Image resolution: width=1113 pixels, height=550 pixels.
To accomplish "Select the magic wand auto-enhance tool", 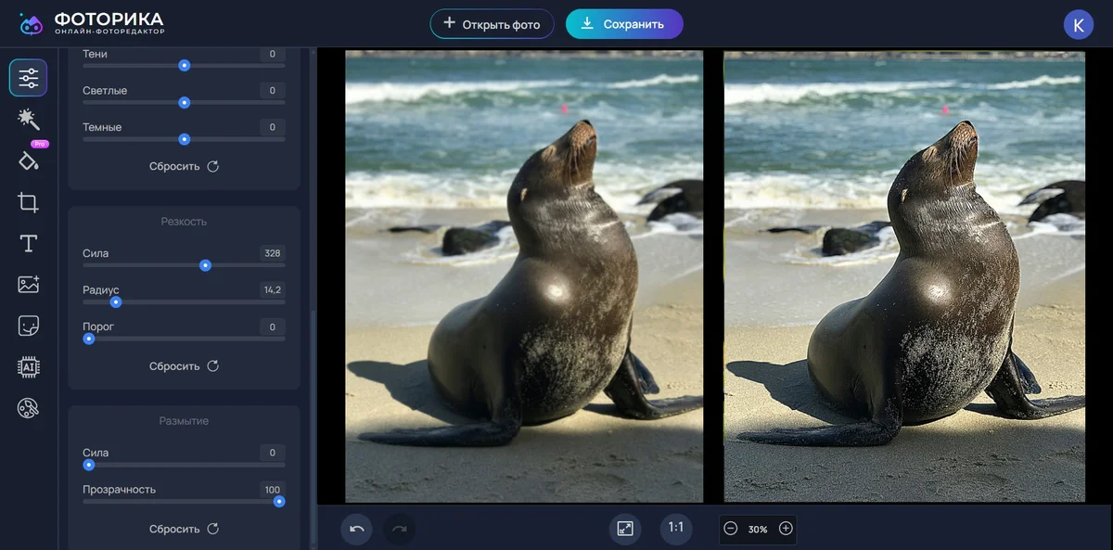I will 28,119.
